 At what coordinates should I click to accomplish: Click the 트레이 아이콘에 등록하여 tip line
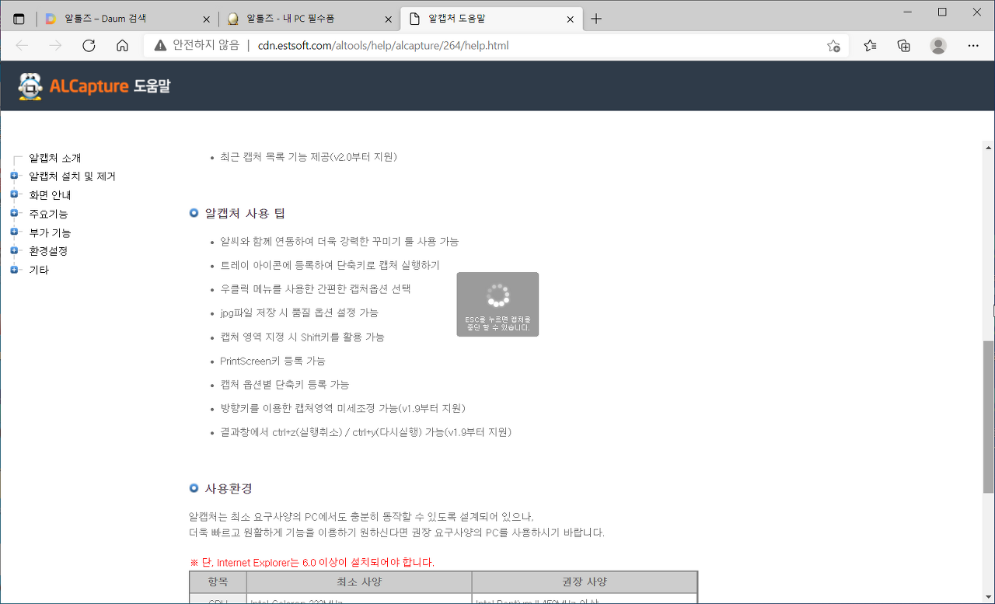click(x=330, y=265)
